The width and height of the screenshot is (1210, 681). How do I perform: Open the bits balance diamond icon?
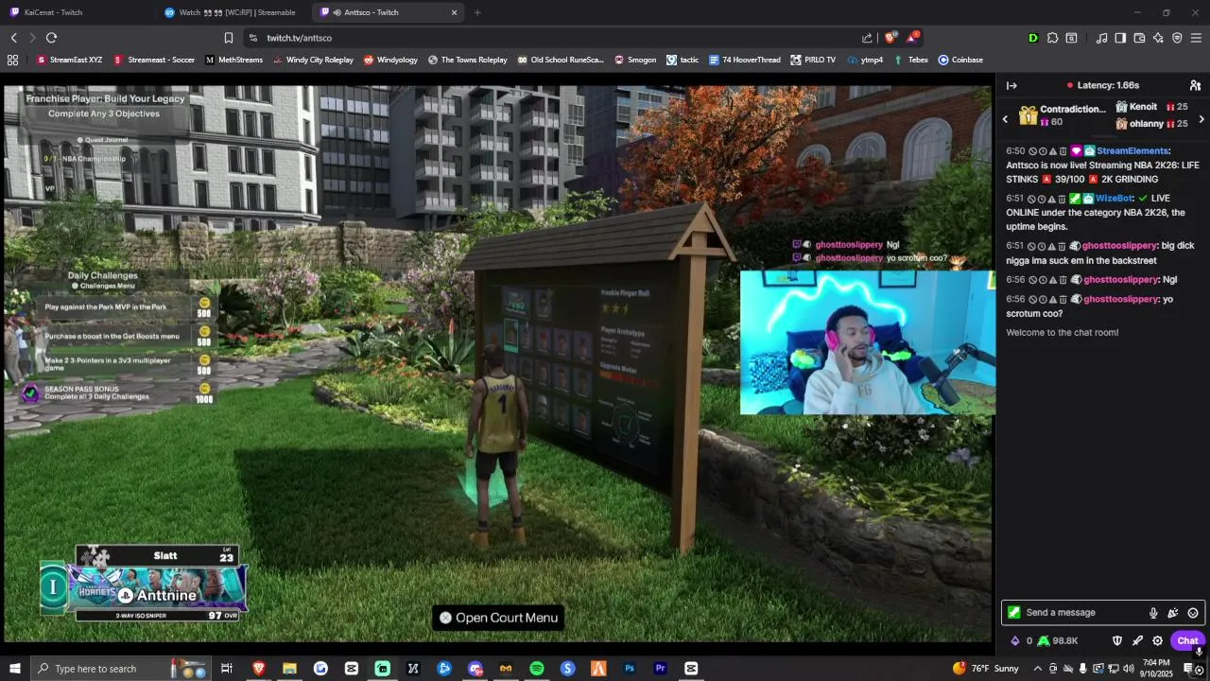click(x=1016, y=640)
